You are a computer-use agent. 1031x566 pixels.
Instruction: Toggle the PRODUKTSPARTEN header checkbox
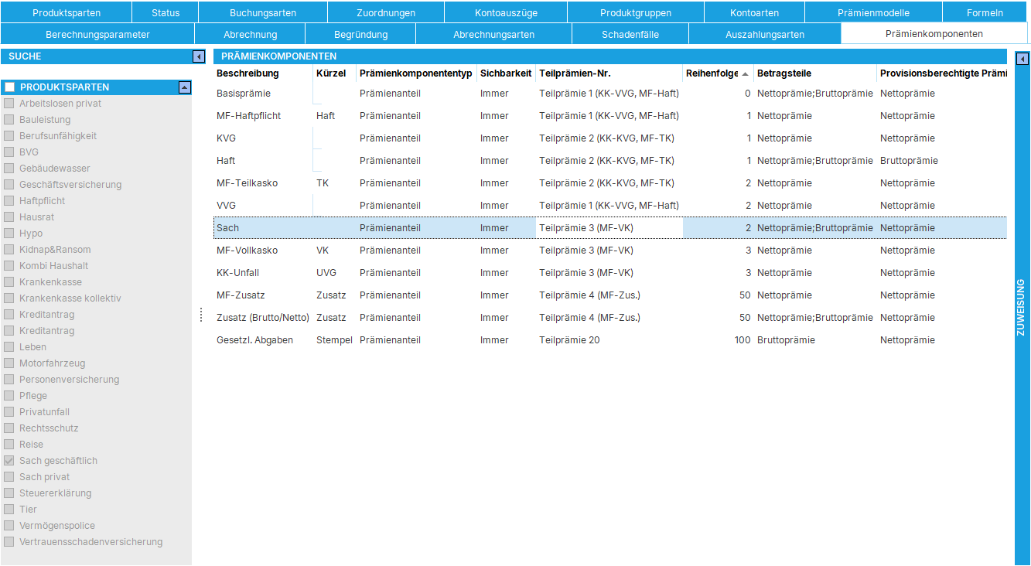pyautogui.click(x=10, y=87)
